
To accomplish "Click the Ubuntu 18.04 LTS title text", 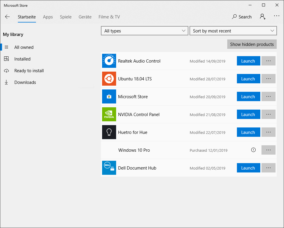I will pos(135,79).
